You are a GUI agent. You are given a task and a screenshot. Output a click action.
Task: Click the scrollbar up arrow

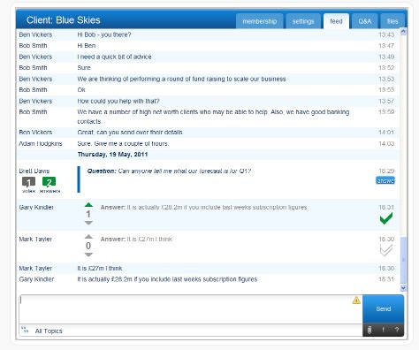point(403,32)
